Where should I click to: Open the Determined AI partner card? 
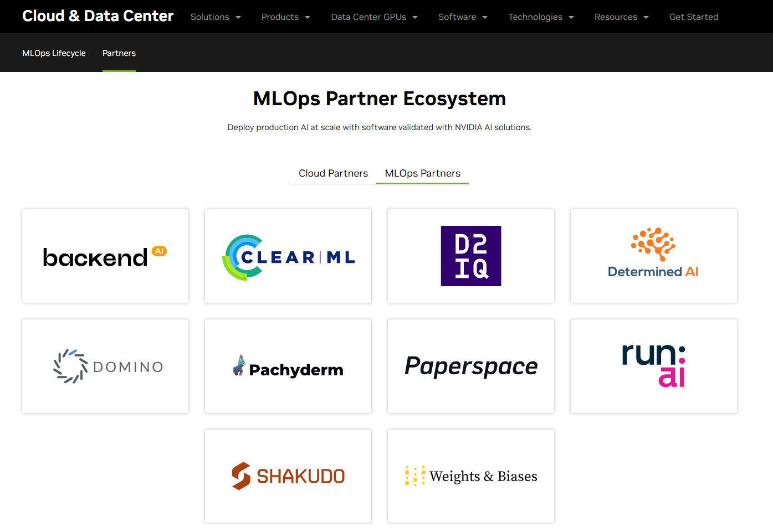pos(654,256)
